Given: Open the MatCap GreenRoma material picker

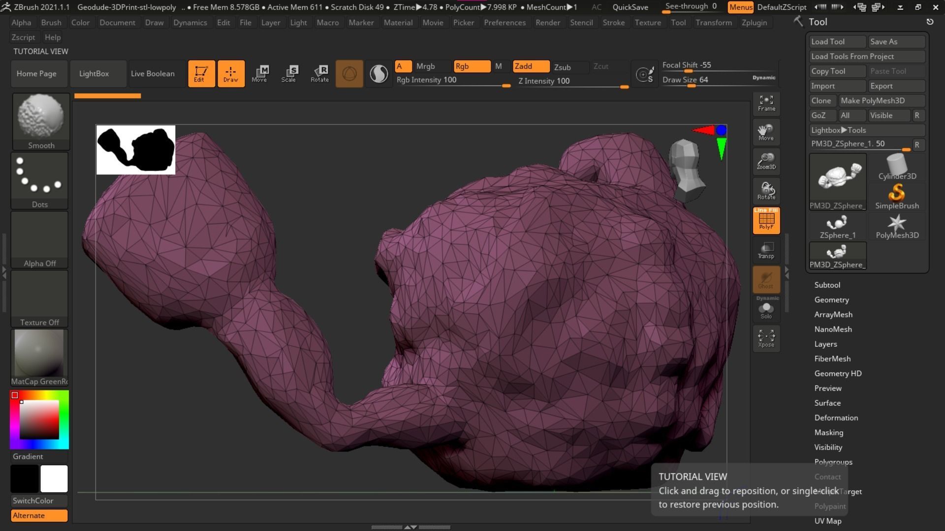Looking at the screenshot, I should click(x=39, y=357).
